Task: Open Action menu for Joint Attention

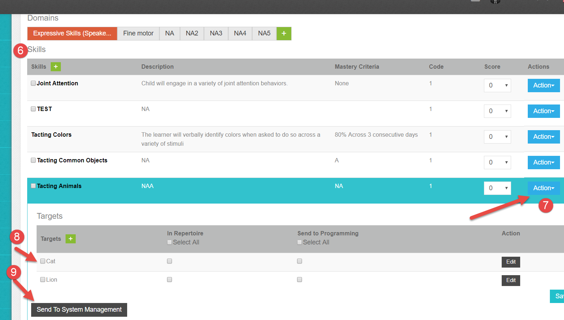Action: (x=544, y=85)
